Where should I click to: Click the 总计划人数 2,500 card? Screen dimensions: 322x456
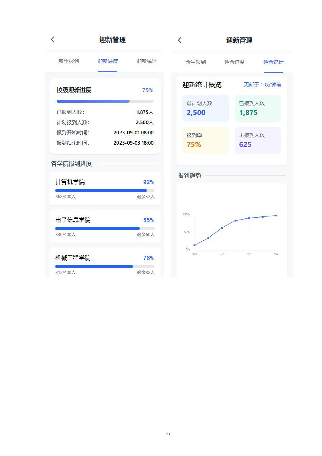click(205, 108)
